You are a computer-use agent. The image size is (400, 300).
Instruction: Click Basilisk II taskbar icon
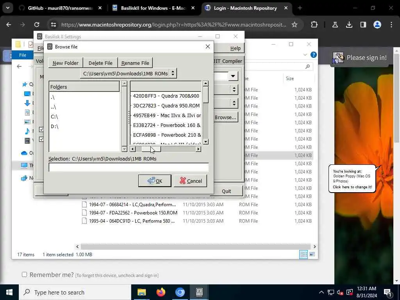click(x=199, y=292)
